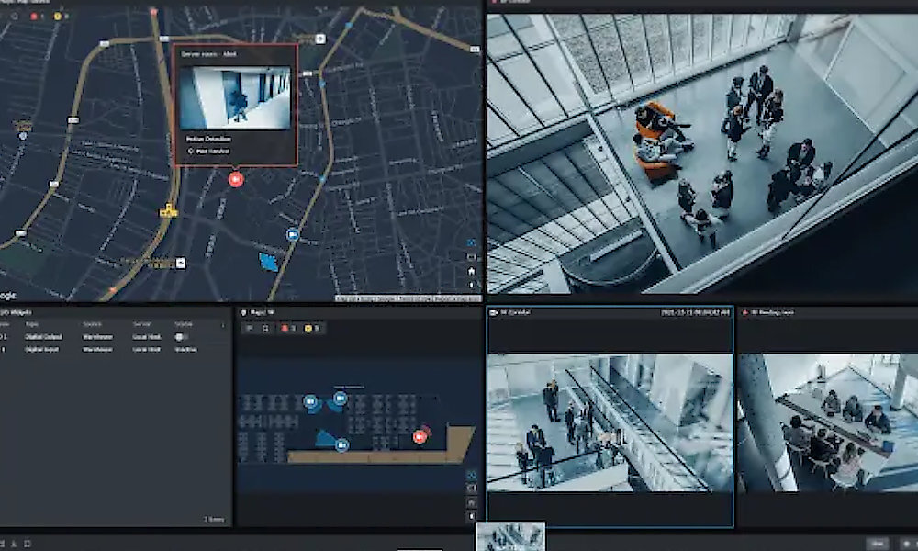Toggle the Digital Output status switch
The width and height of the screenshot is (918, 551).
pyautogui.click(x=182, y=337)
